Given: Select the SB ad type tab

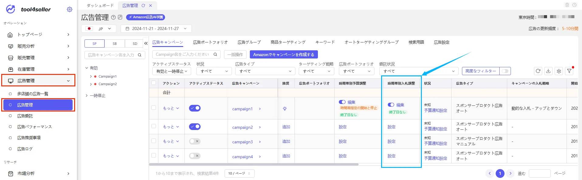Looking at the screenshot, I should (x=115, y=44).
